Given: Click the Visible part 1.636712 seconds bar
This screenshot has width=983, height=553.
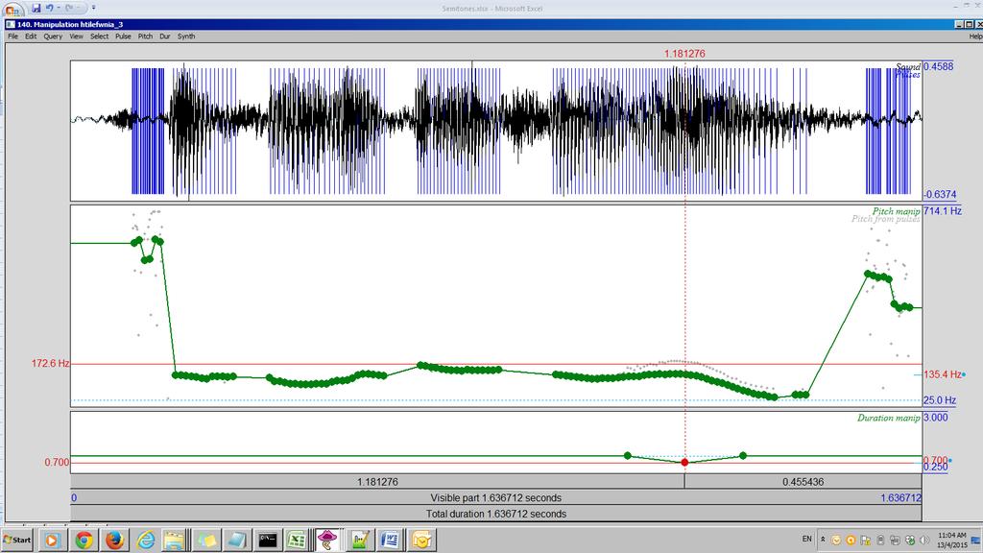Looking at the screenshot, I should tap(496, 498).
